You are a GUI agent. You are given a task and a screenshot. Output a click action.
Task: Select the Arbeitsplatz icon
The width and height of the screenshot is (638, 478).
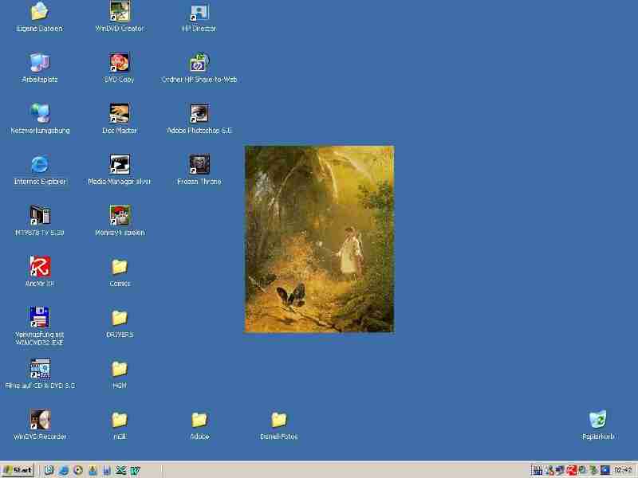(40, 63)
